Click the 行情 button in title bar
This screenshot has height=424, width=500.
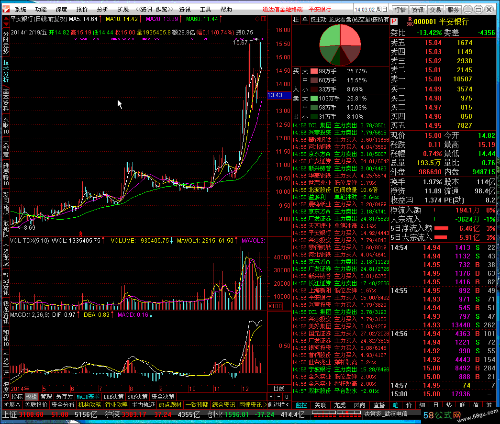click(400, 10)
